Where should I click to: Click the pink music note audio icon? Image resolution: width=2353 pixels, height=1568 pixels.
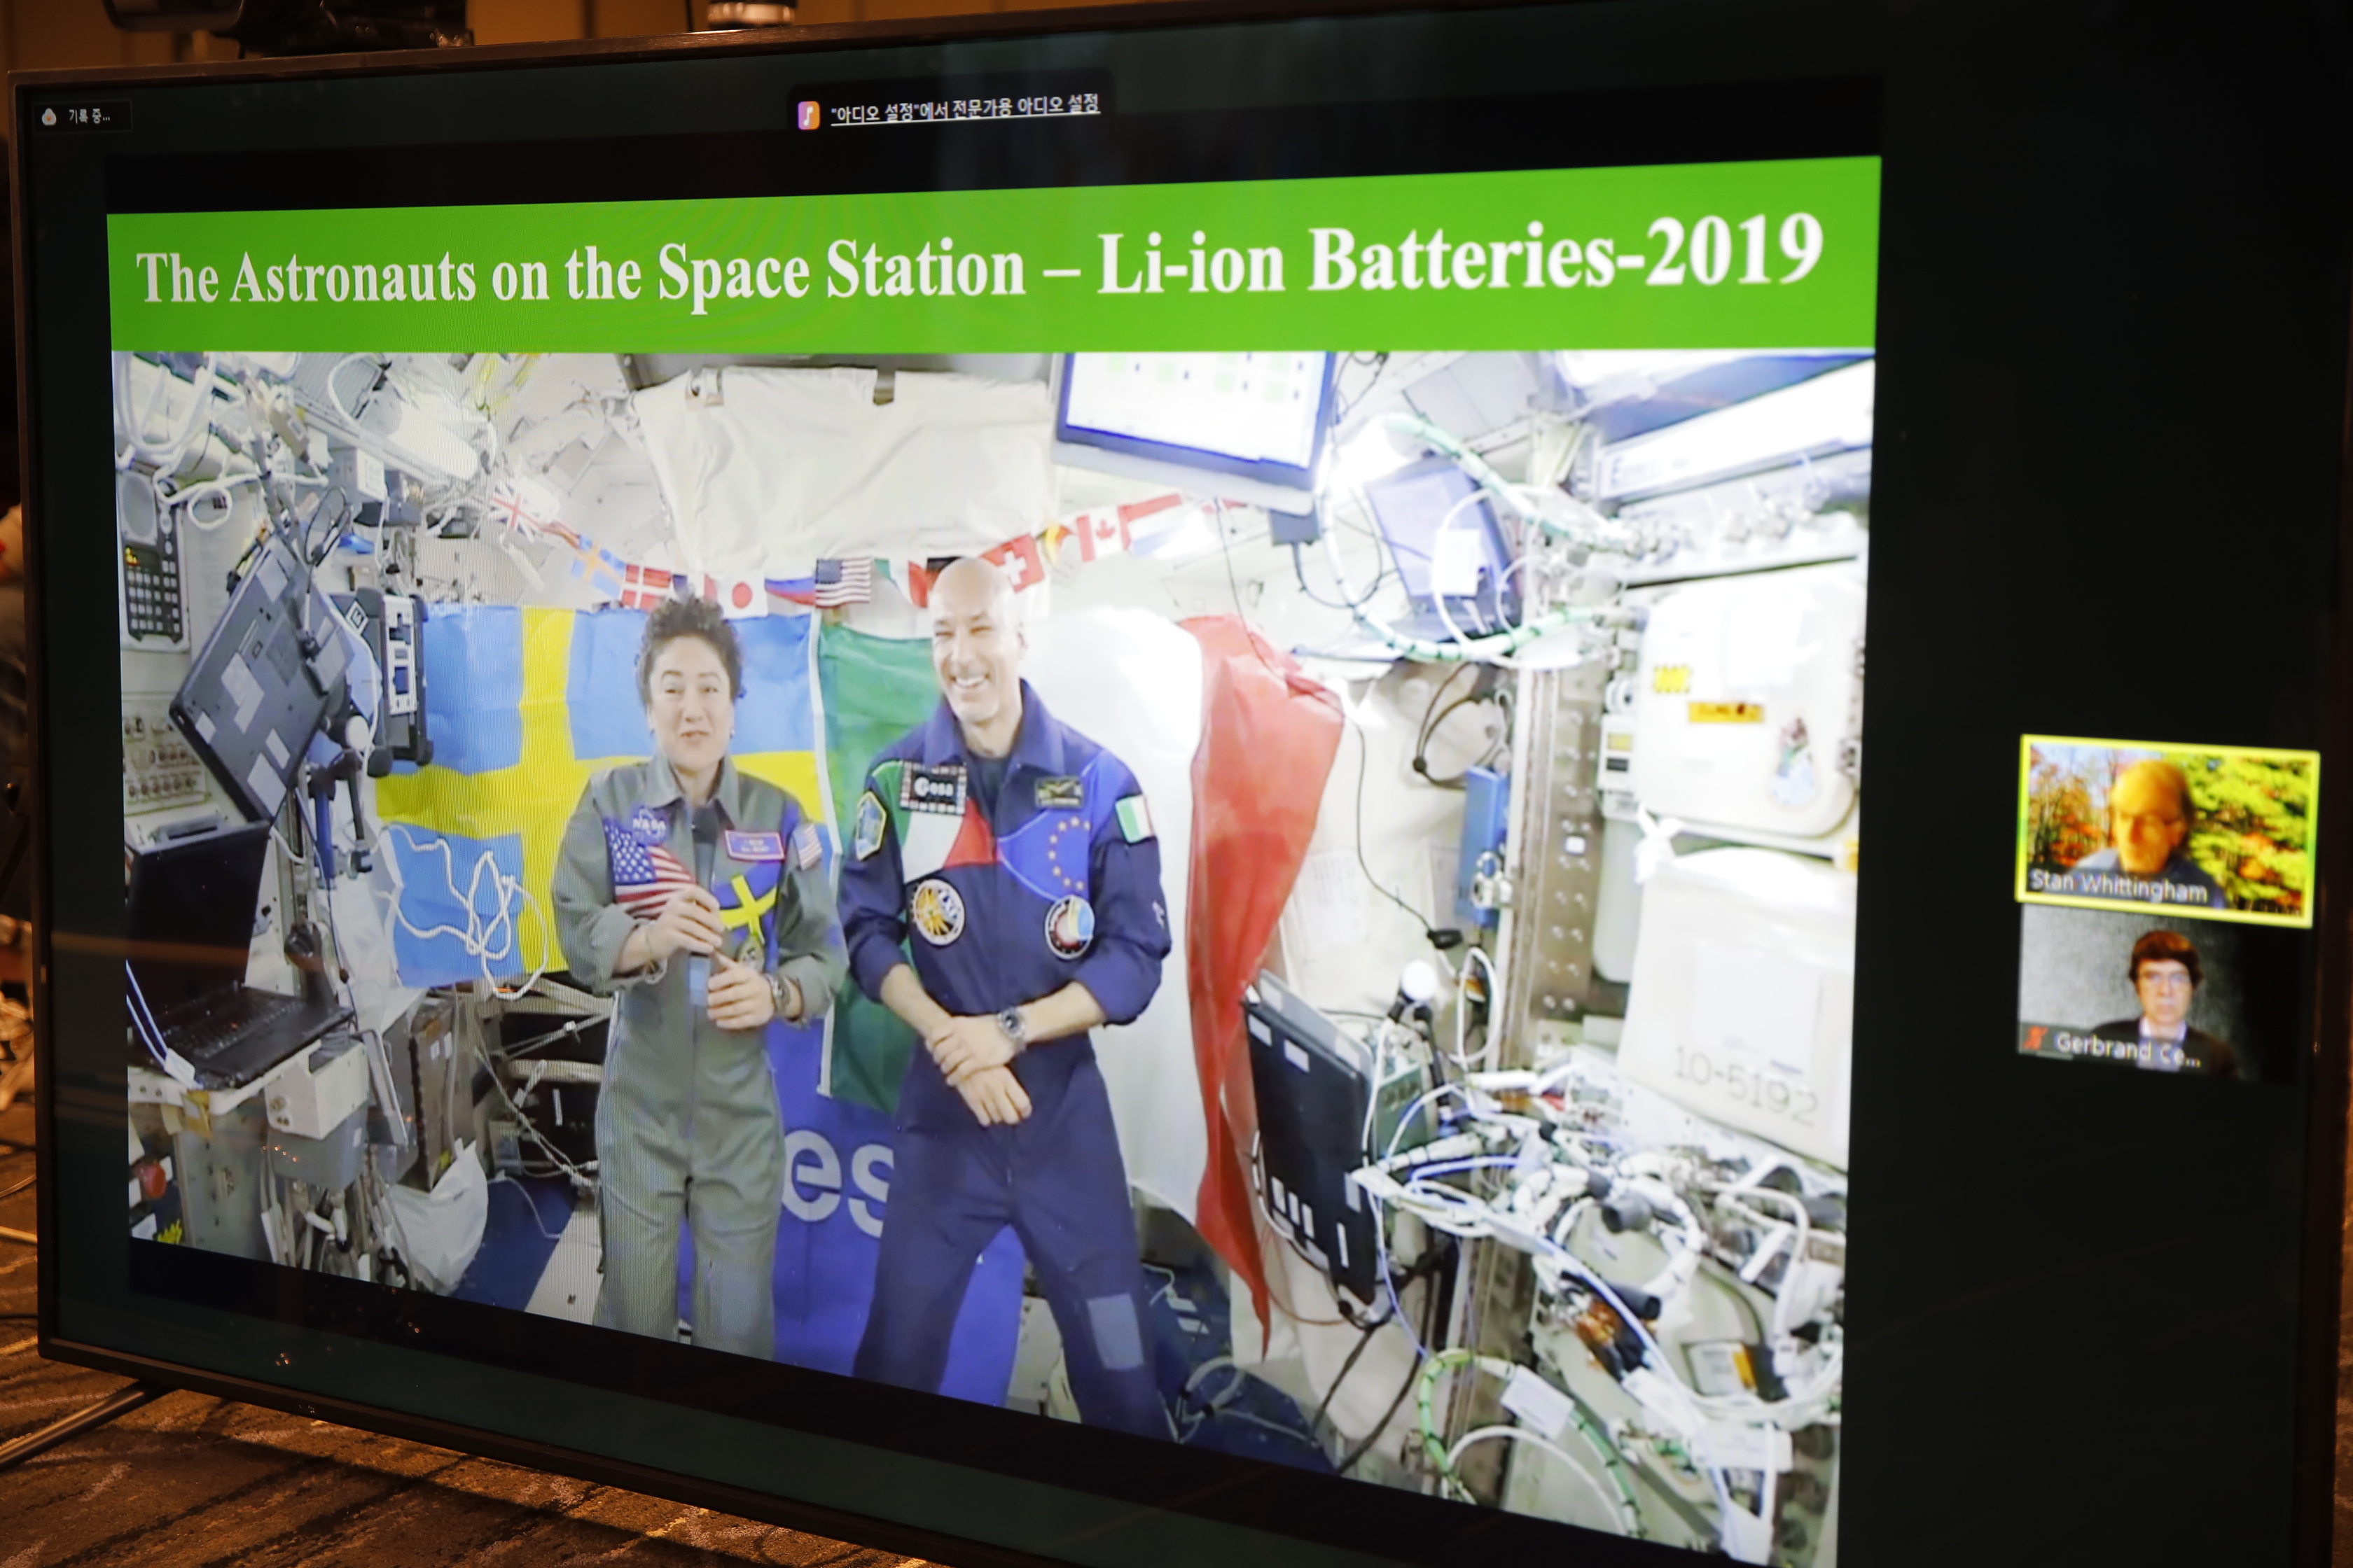click(808, 115)
